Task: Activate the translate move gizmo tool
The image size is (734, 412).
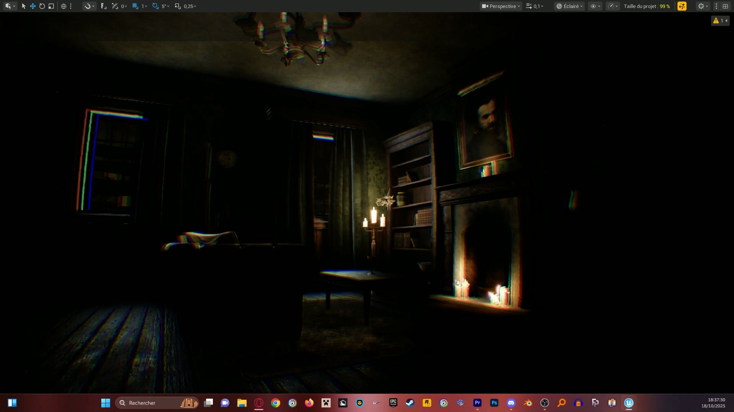Action: 33,6
